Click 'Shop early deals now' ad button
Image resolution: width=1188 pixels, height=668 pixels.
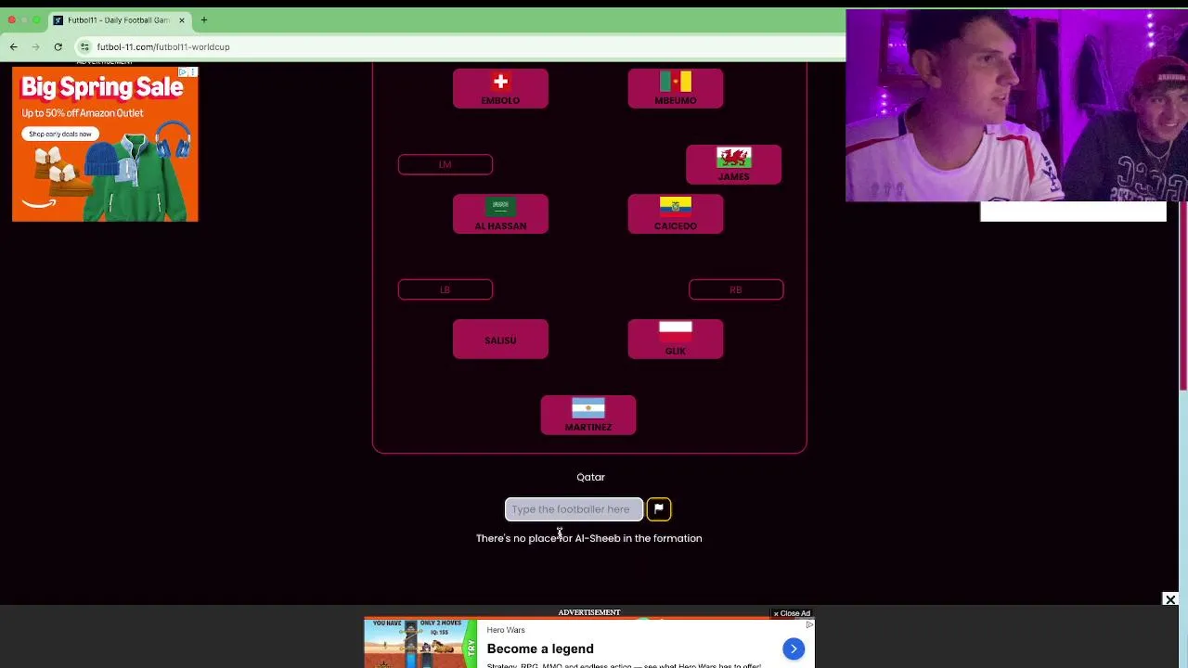[x=59, y=134]
